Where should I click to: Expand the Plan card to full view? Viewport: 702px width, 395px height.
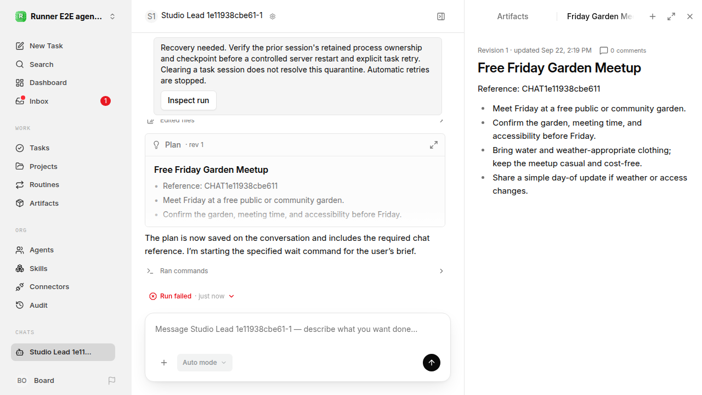pos(434,145)
